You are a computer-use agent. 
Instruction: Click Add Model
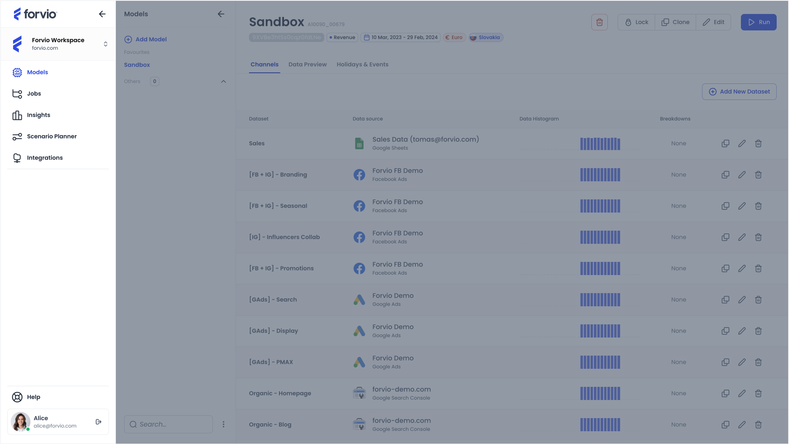click(145, 39)
